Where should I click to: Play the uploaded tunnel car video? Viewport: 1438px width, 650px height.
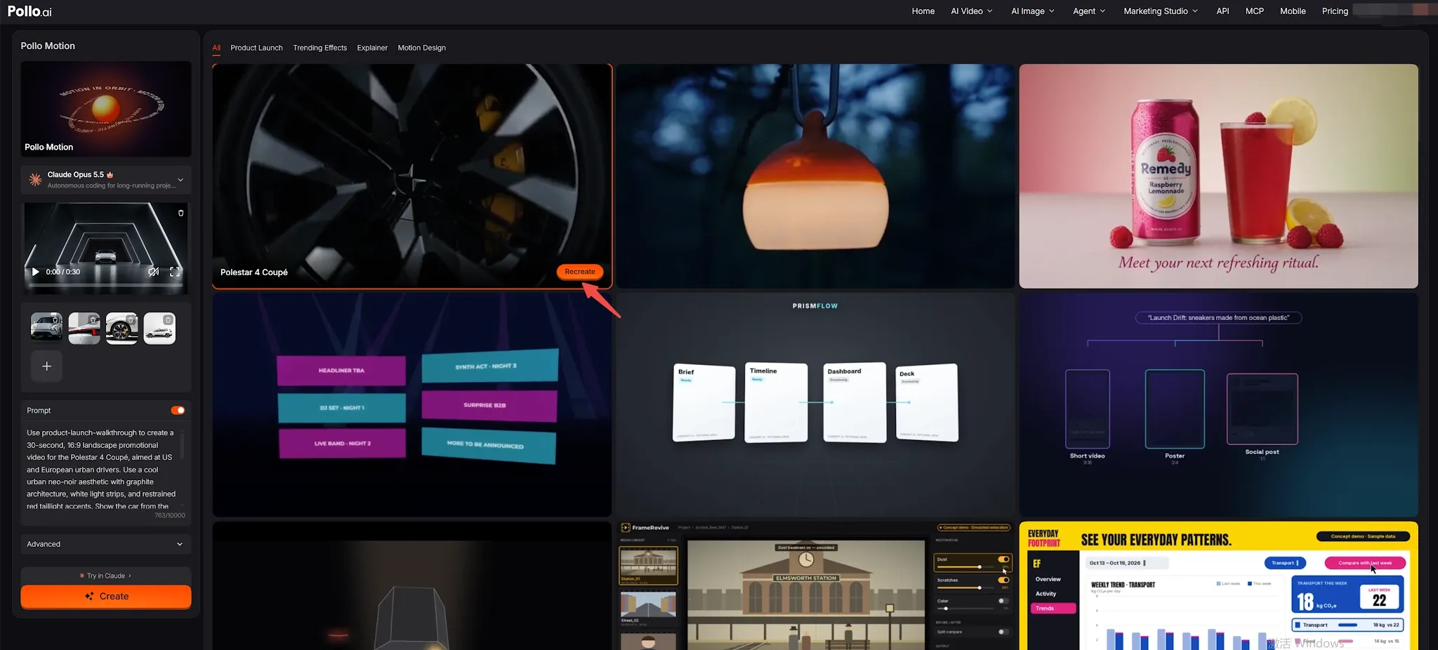tap(35, 272)
